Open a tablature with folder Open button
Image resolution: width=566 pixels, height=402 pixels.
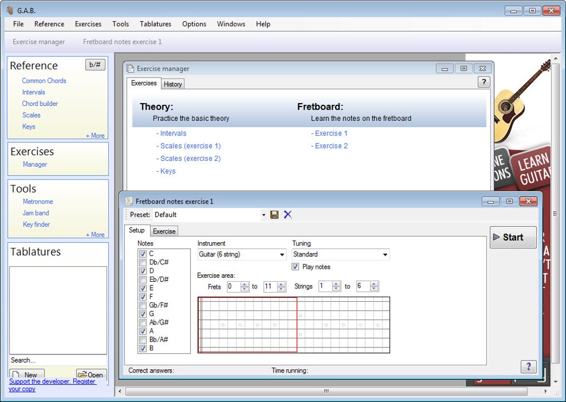[x=92, y=374]
